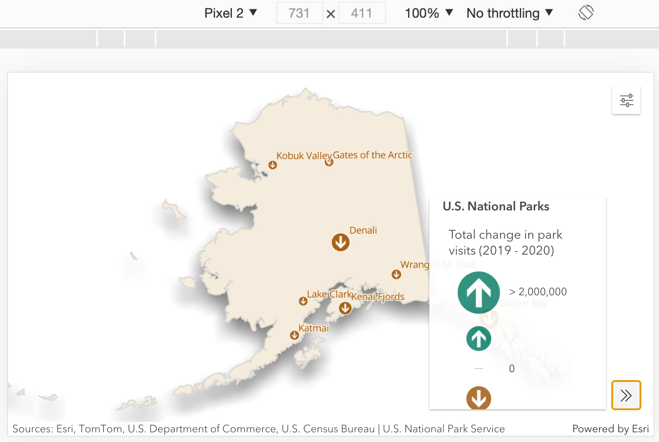The height and width of the screenshot is (442, 659).
Task: Click the Katmai park marker
Action: pos(294,335)
